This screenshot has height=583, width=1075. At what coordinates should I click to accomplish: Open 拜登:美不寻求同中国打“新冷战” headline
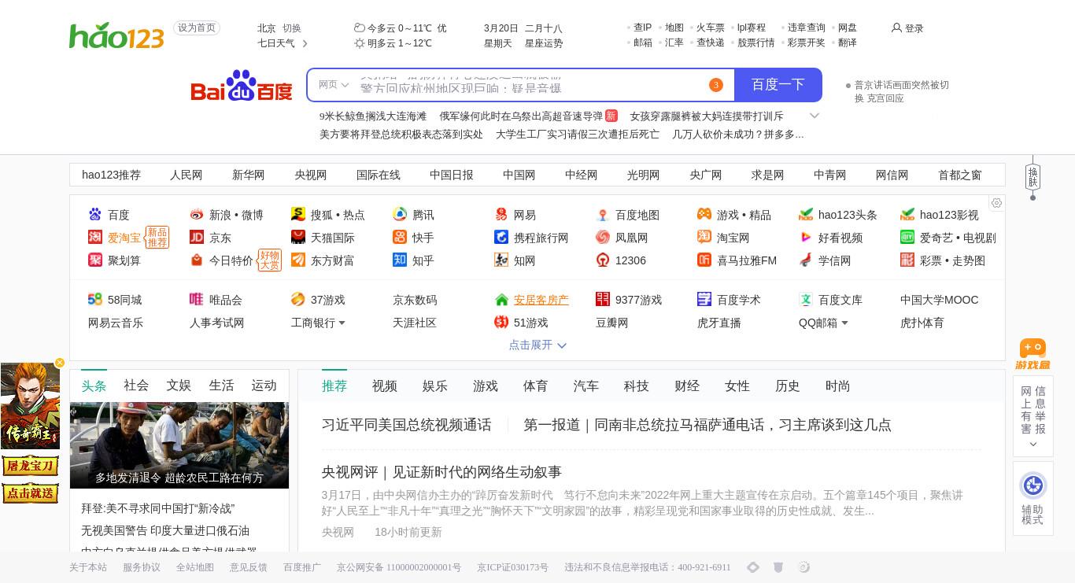[x=157, y=509]
